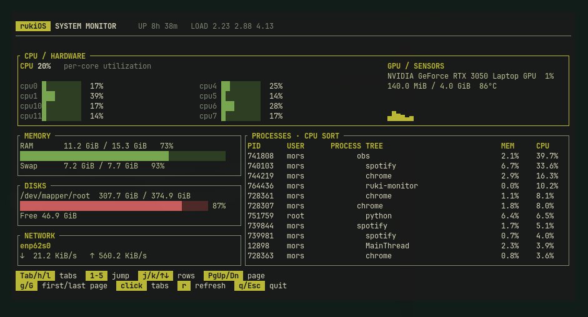Click the cpu1 39% utilization bar
Viewport: 588px width, 317px height.
tap(61, 96)
